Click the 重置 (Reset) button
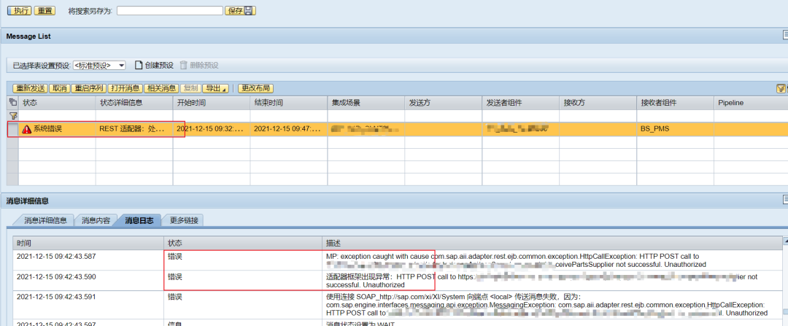This screenshot has width=788, height=326. click(45, 10)
